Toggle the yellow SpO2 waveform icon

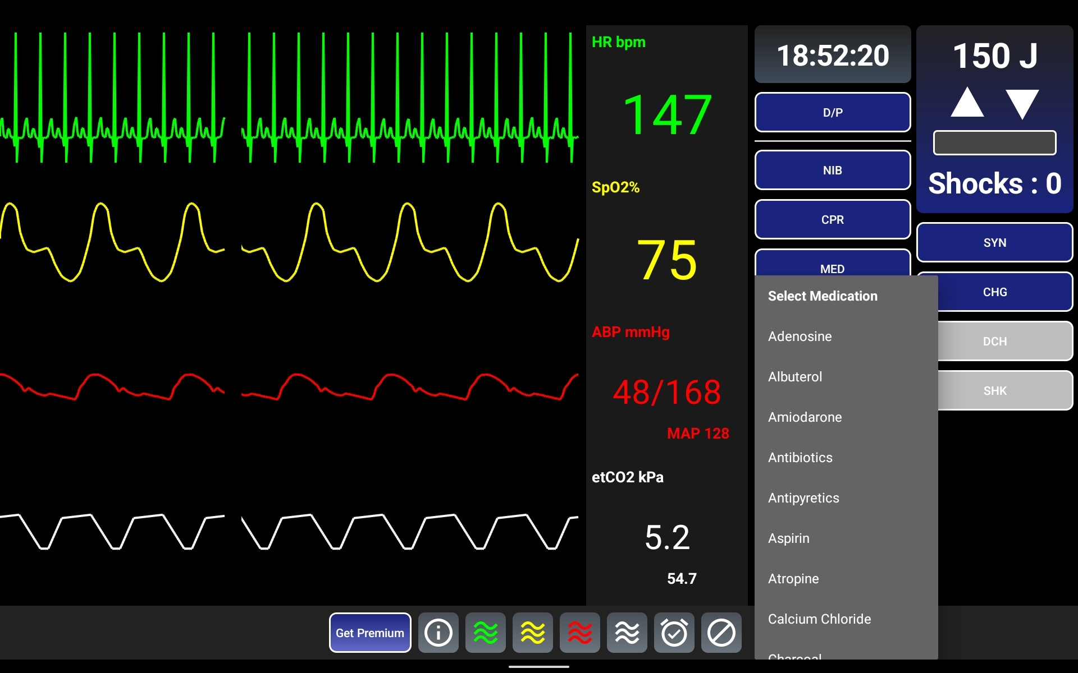[532, 633]
